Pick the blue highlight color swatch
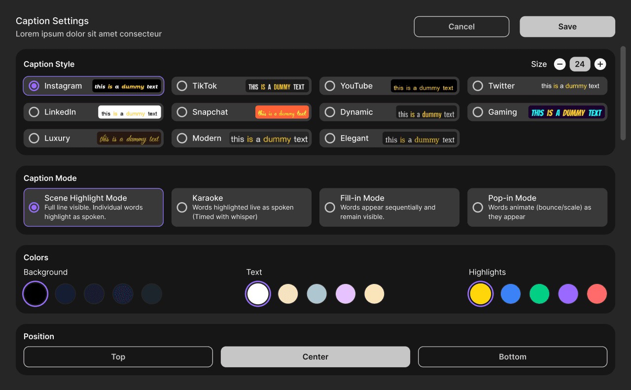 (511, 294)
